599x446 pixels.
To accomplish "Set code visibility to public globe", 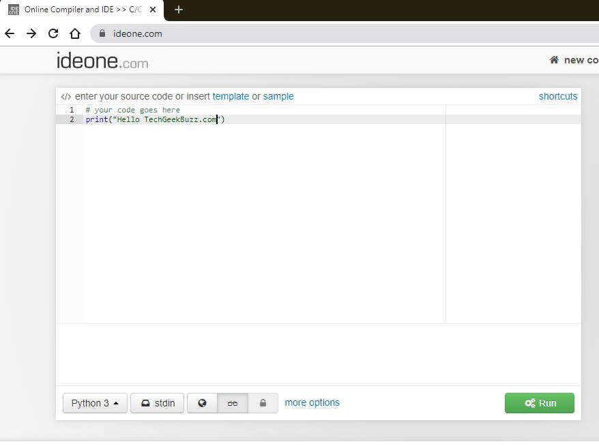I will [202, 403].
